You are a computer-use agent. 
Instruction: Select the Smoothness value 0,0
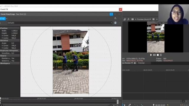[x=13, y=53]
